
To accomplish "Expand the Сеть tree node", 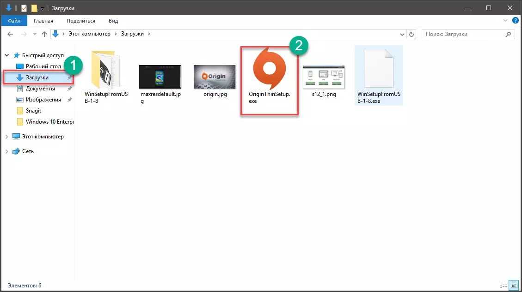I will [x=6, y=151].
